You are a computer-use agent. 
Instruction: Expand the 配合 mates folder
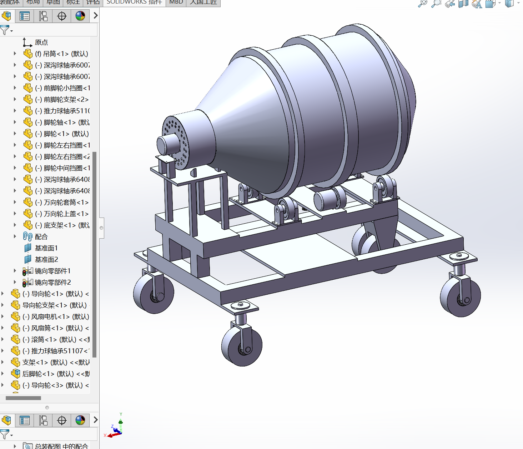(15, 236)
